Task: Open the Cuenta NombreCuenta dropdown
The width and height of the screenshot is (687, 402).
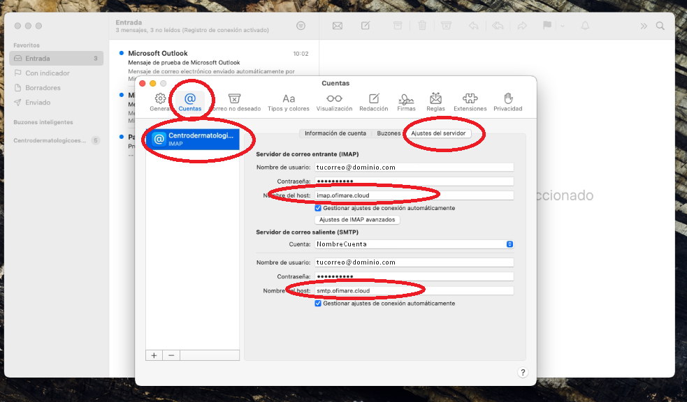Action: coord(414,244)
